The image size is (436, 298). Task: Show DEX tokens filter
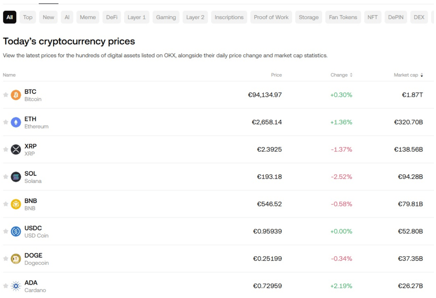[x=419, y=17]
